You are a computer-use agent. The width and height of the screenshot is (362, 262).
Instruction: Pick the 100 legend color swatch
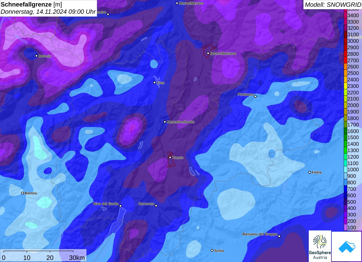pyautogui.click(x=345, y=228)
